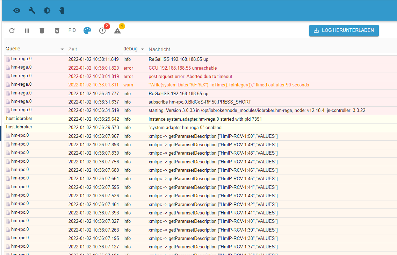Open the Quelle source filter dropdown
Image resolution: width=397 pixels, height=255 pixels.
35,49
